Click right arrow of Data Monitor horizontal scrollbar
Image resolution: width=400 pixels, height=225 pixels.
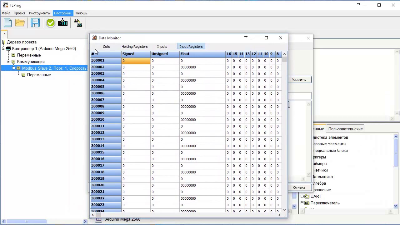tap(279, 215)
